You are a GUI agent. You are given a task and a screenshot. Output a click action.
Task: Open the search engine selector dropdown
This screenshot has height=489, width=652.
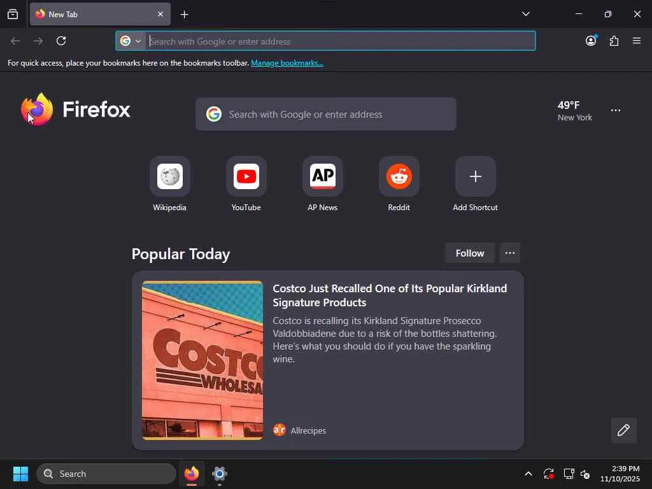[x=131, y=41]
